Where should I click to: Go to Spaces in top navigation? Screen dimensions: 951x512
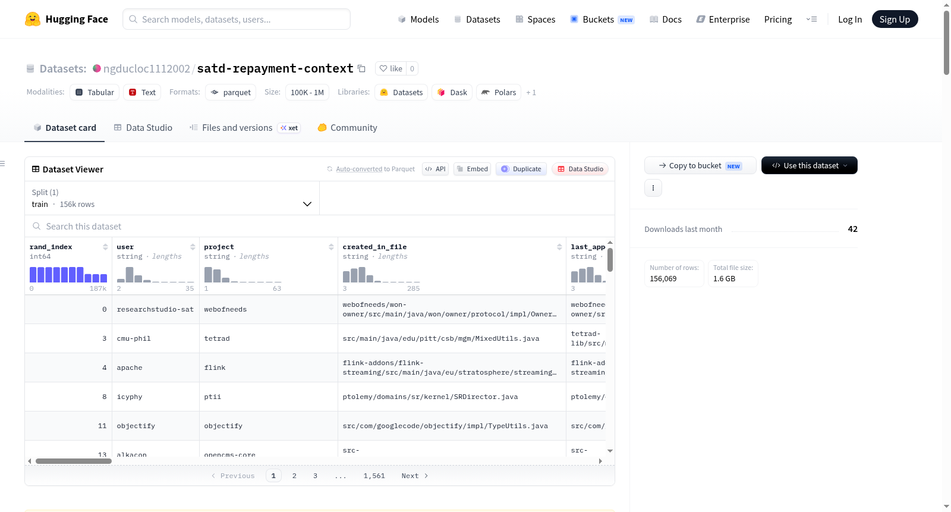coord(536,20)
